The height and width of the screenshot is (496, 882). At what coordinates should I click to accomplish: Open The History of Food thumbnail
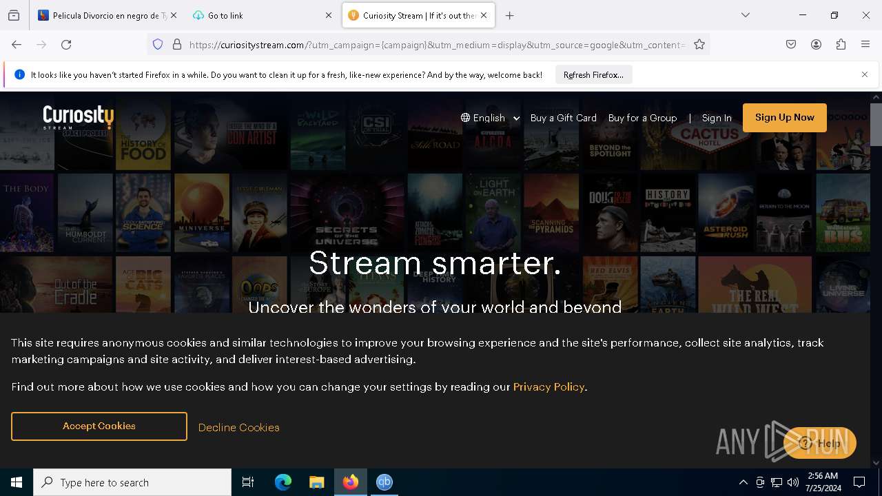pyautogui.click(x=143, y=136)
